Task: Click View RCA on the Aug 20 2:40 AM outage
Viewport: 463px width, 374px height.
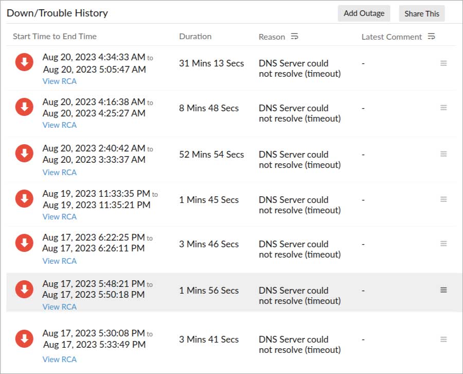Action: [x=59, y=172]
